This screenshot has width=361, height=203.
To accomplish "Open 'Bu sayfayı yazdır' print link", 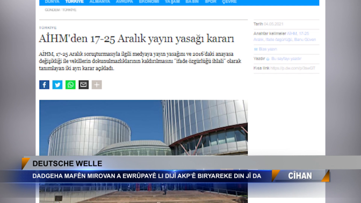I will pyautogui.click(x=286, y=59).
